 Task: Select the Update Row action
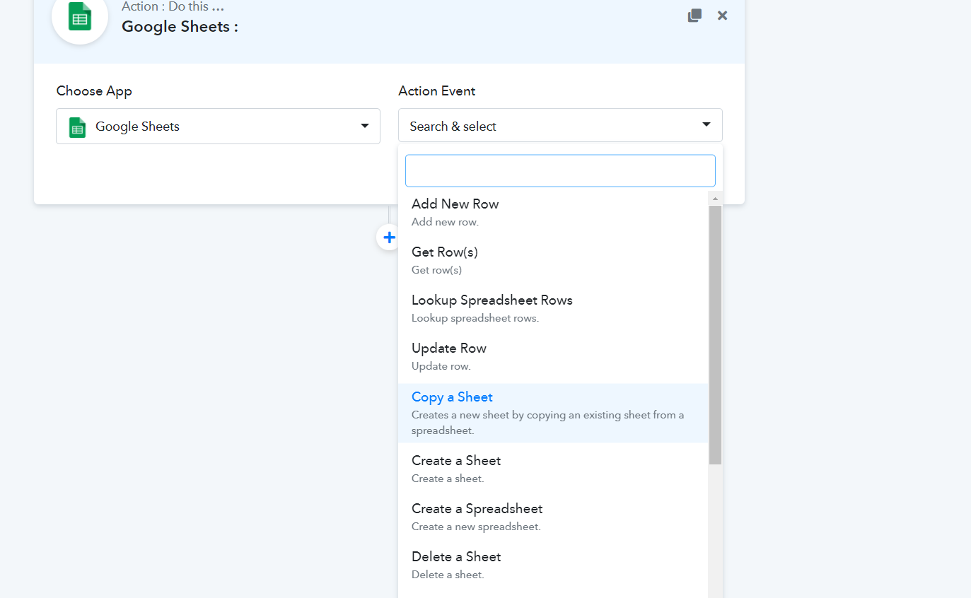[x=553, y=356]
